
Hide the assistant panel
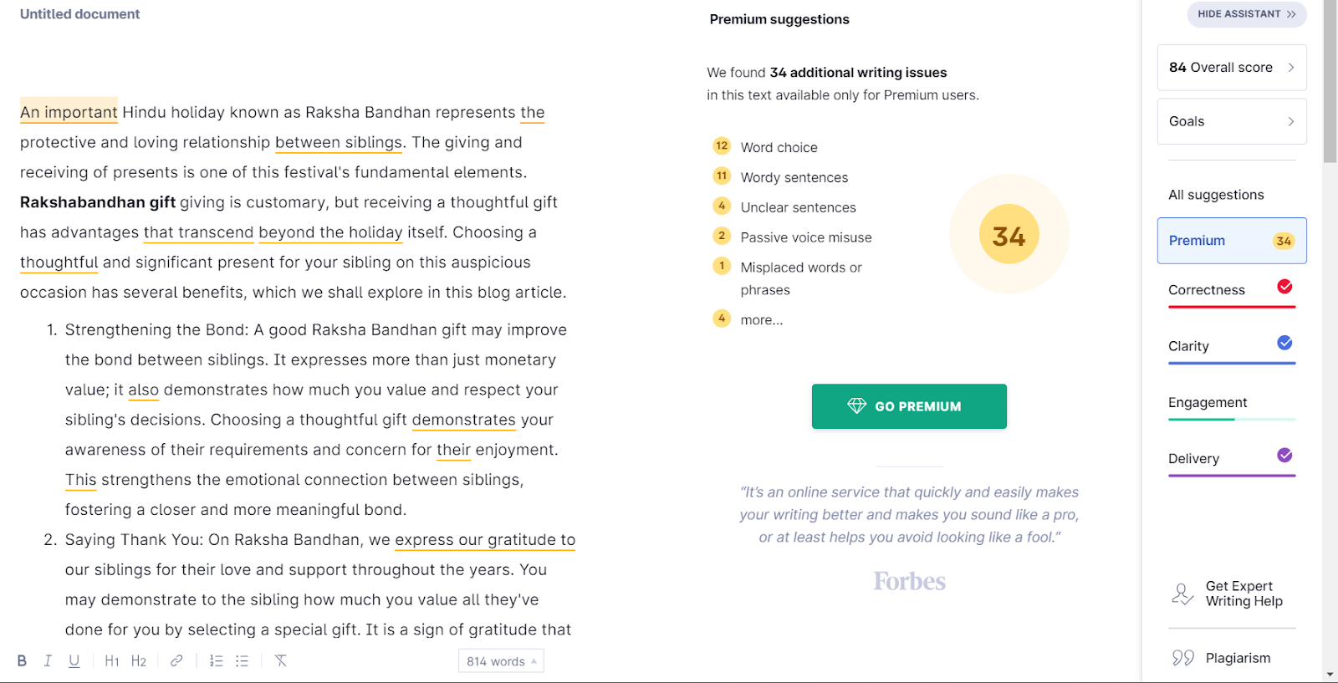1246,14
